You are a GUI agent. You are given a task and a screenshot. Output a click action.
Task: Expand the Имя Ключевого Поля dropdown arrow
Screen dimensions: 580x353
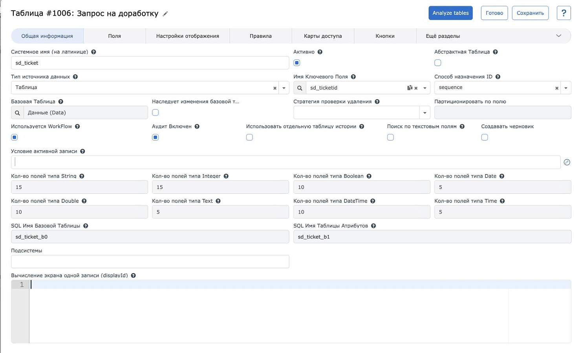click(425, 88)
